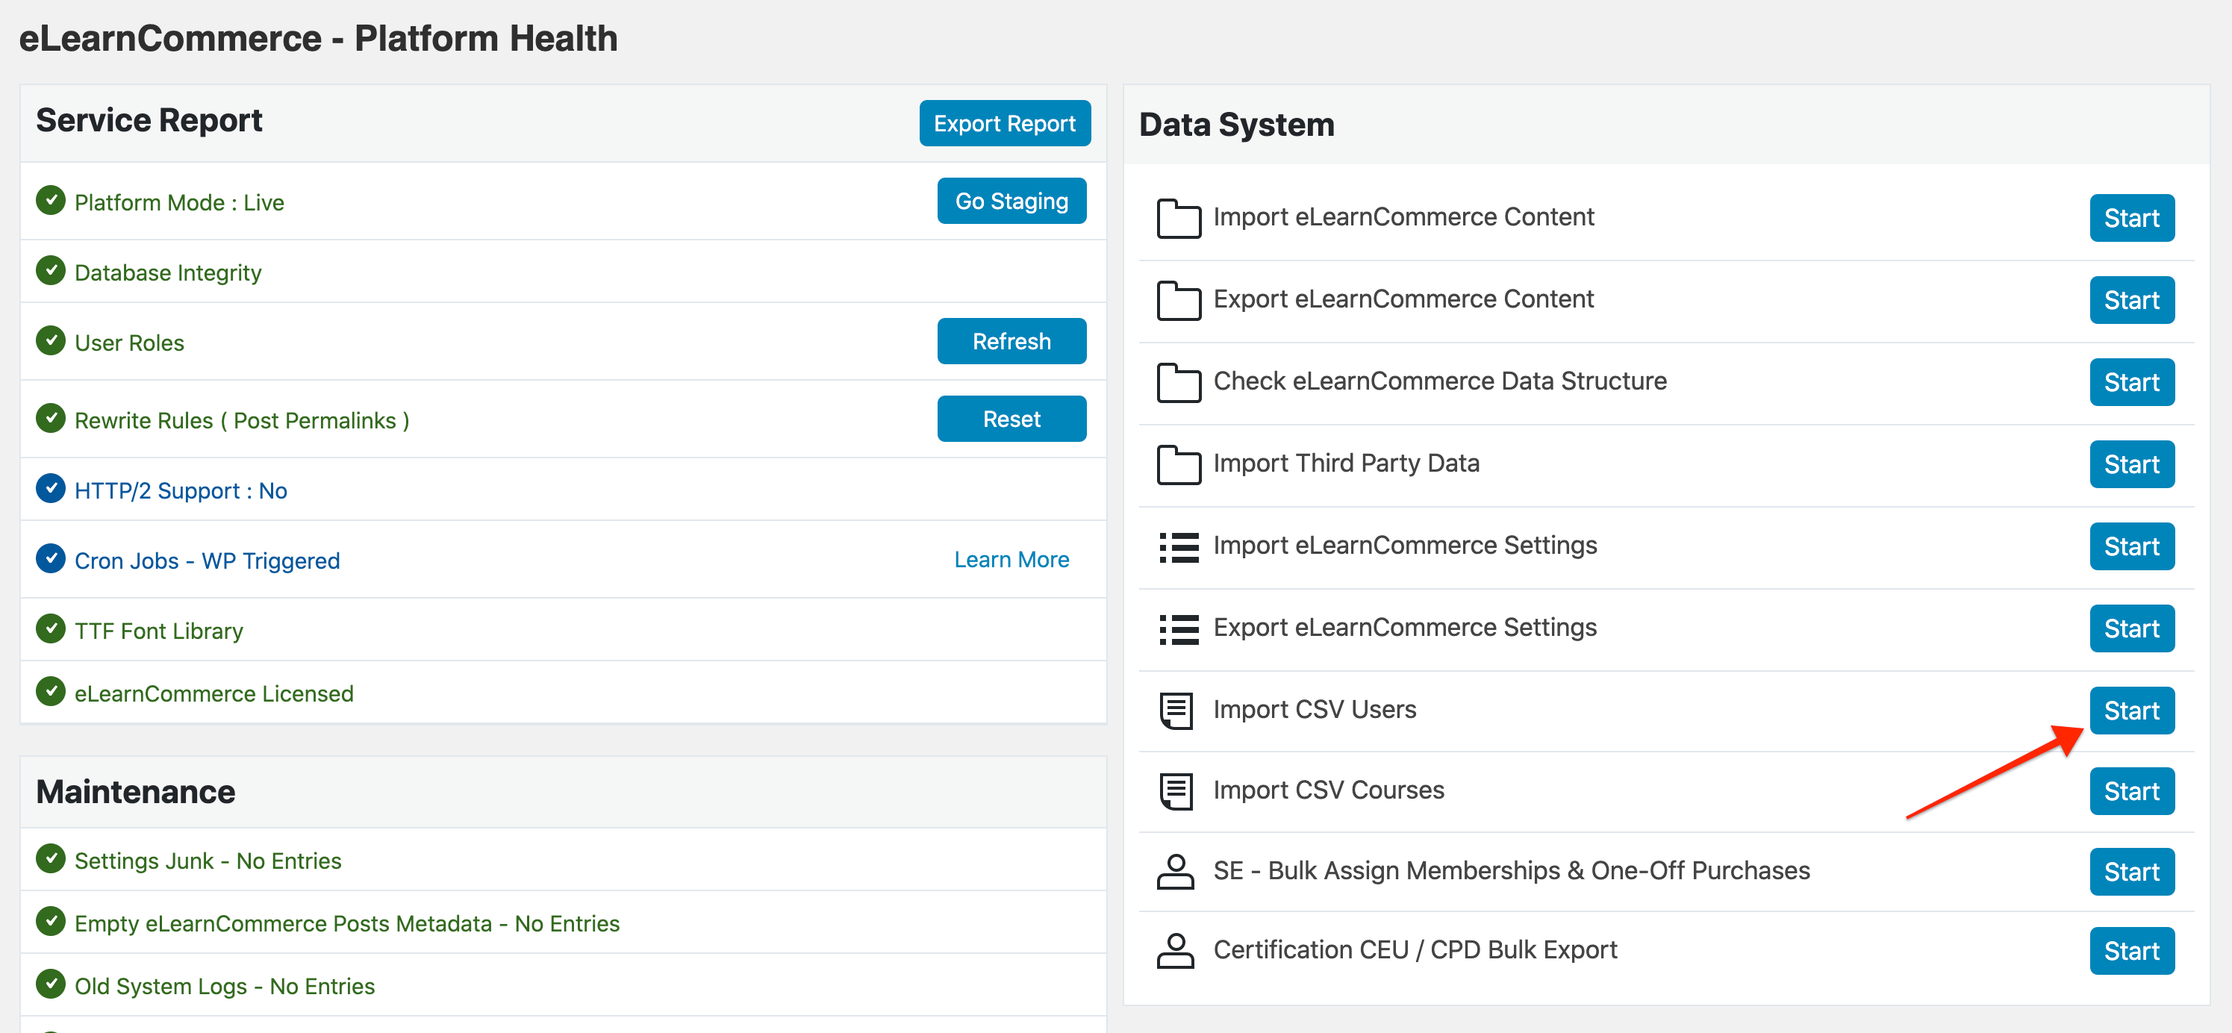This screenshot has width=2232, height=1033.
Task: Click the green check icon for TTF Font Library
Action: coord(51,628)
